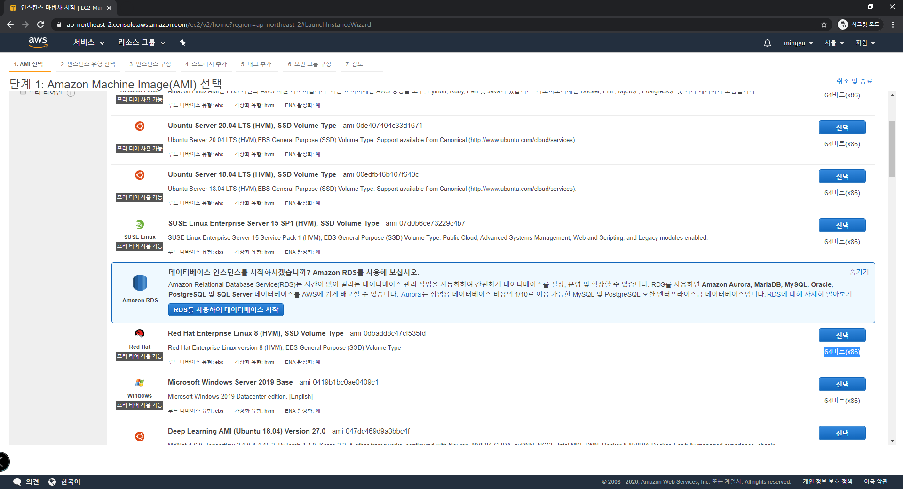Click the 한국어 language selector

coord(71,481)
